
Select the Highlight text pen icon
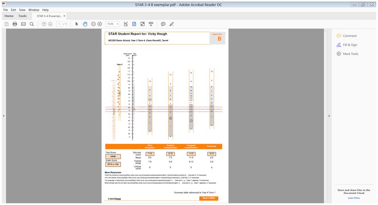tap(172, 24)
